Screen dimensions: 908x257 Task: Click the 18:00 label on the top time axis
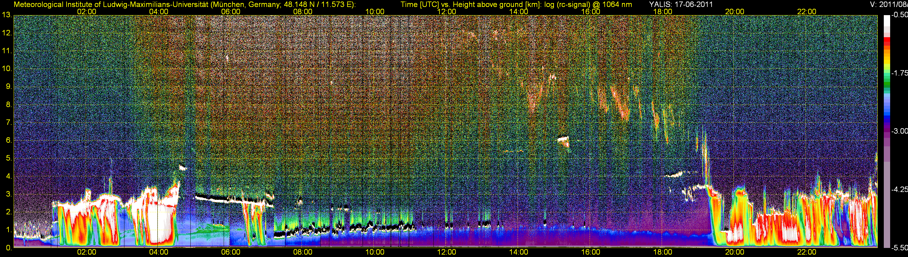click(x=663, y=11)
